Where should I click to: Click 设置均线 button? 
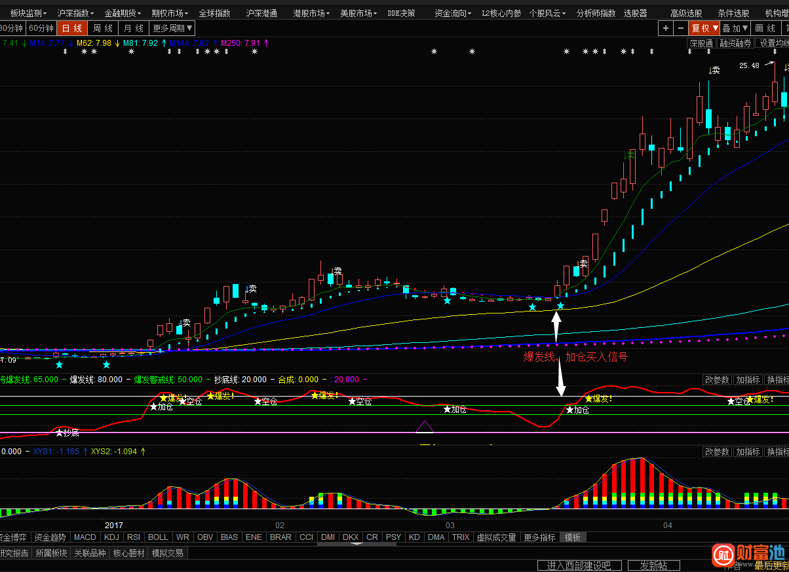pyautogui.click(x=773, y=43)
